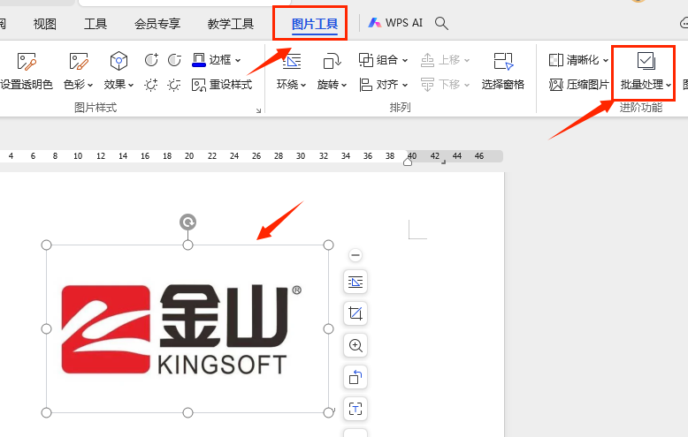
Task: Select the Kingsoft logo image
Action: (187, 328)
